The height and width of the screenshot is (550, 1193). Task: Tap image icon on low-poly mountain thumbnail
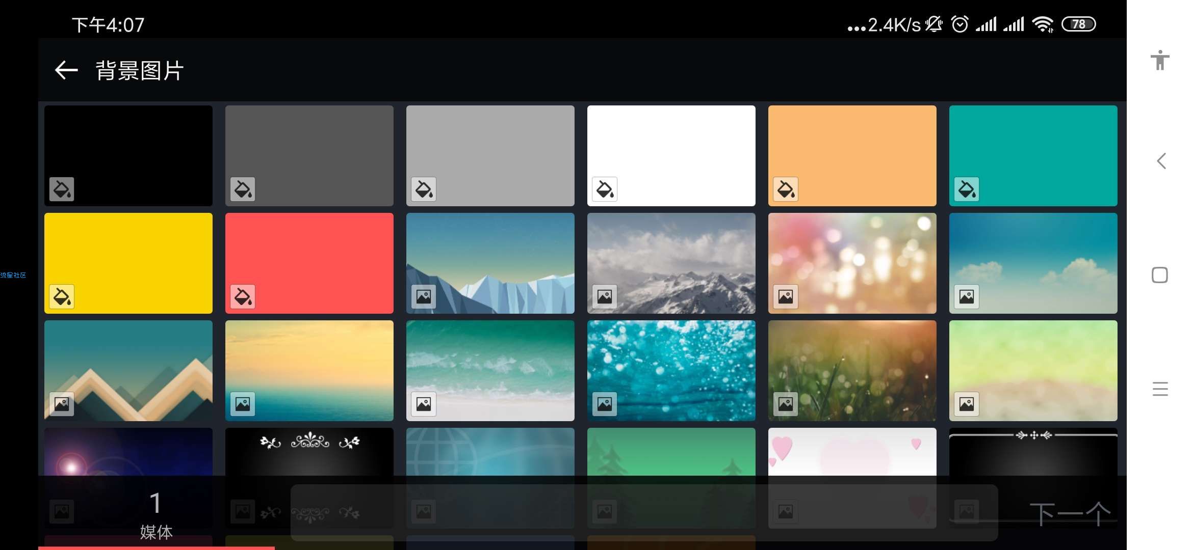click(424, 296)
